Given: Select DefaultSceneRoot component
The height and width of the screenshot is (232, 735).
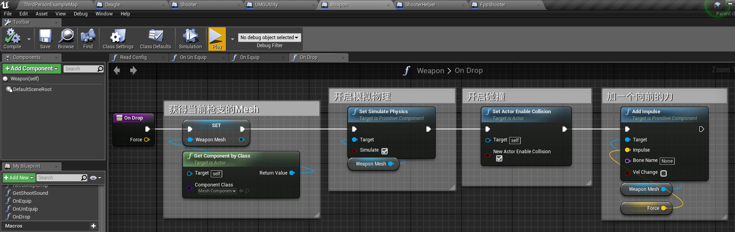Looking at the screenshot, I should pyautogui.click(x=32, y=89).
